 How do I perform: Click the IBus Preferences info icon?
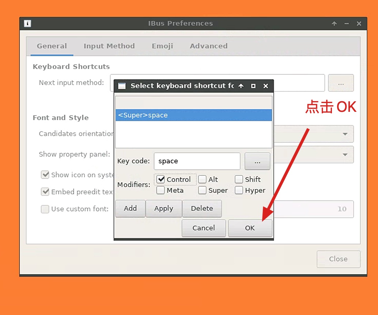pos(27,24)
